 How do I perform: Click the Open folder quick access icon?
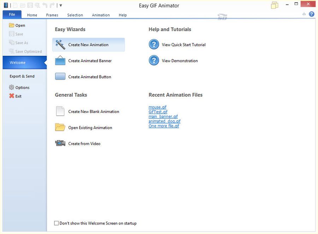23,5
